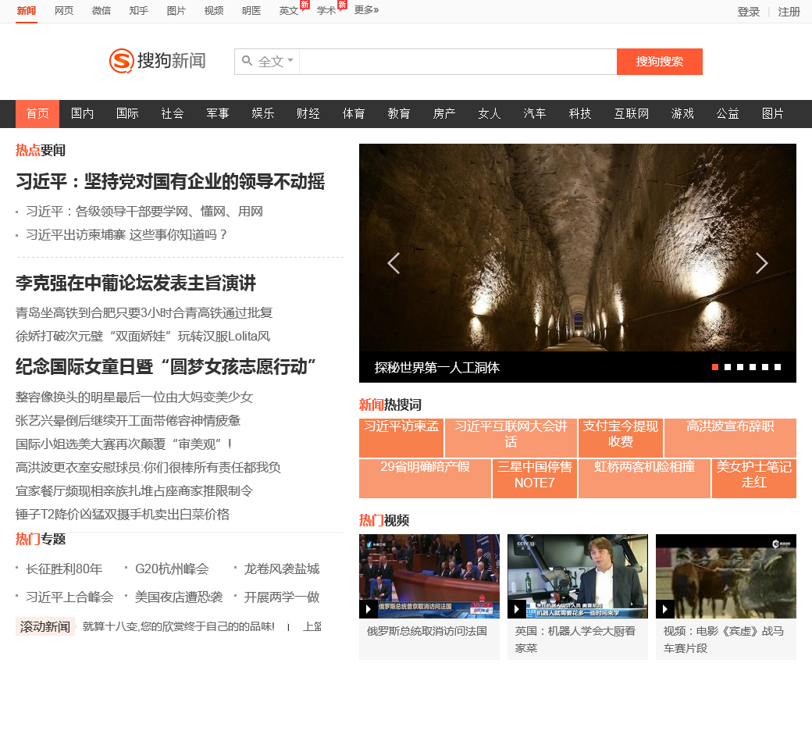Open the 科技 category
Screen dimensions: 812x738
pyautogui.click(x=580, y=113)
